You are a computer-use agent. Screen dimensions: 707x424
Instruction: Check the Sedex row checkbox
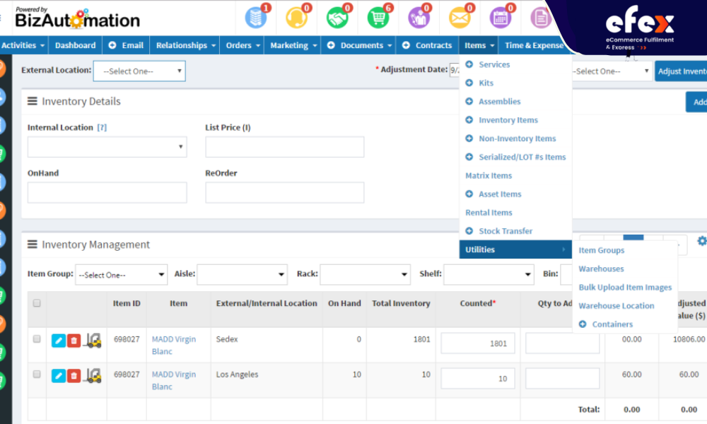point(37,338)
